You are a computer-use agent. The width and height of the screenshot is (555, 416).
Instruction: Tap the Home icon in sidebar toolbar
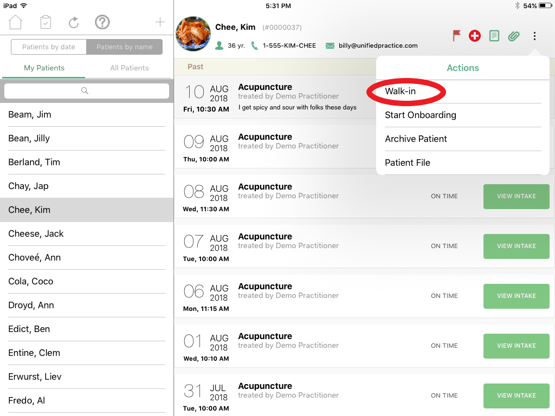pos(16,22)
